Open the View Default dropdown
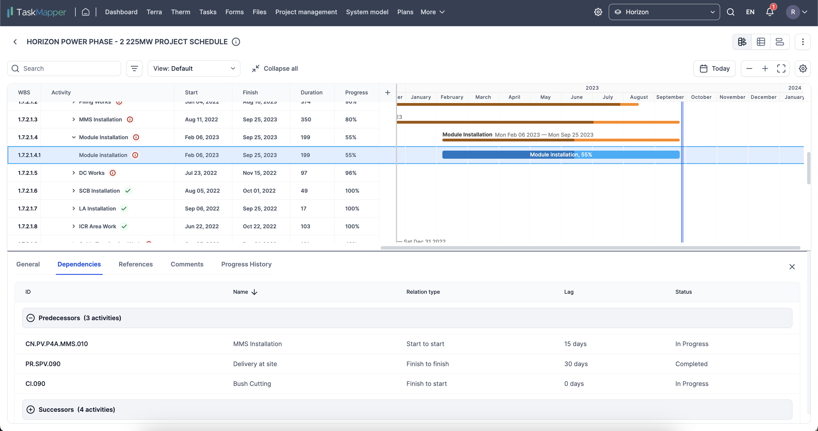This screenshot has height=431, width=818. [x=193, y=68]
